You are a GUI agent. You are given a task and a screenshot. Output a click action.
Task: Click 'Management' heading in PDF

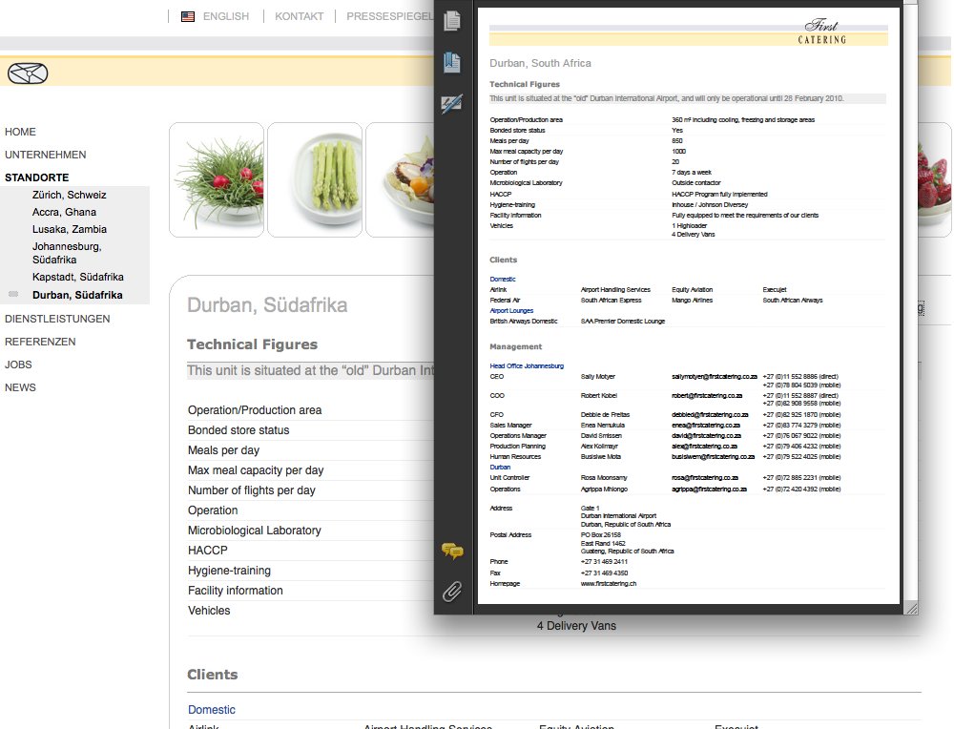515,347
